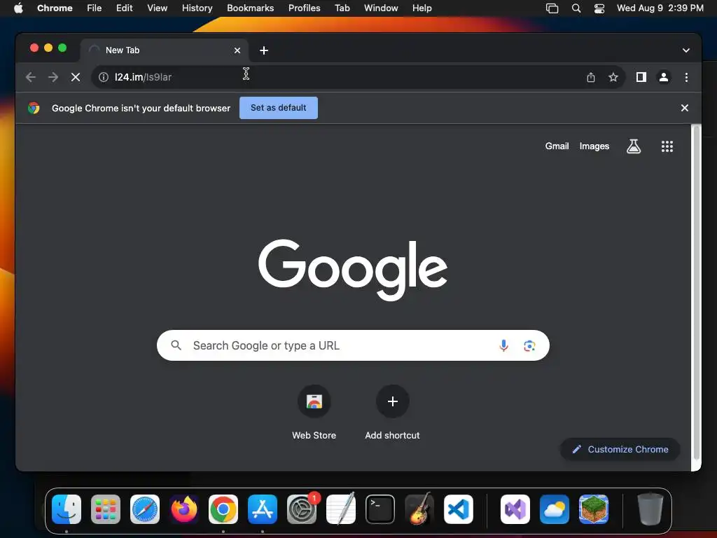Expand the tab search chevron
Viewport: 717px width, 538px height.
(x=686, y=50)
